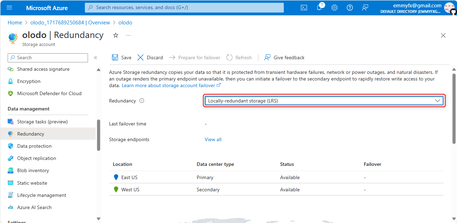The image size is (457, 223).
Task: Collapse the sidebar with double chevron
Action: pyautogui.click(x=95, y=57)
